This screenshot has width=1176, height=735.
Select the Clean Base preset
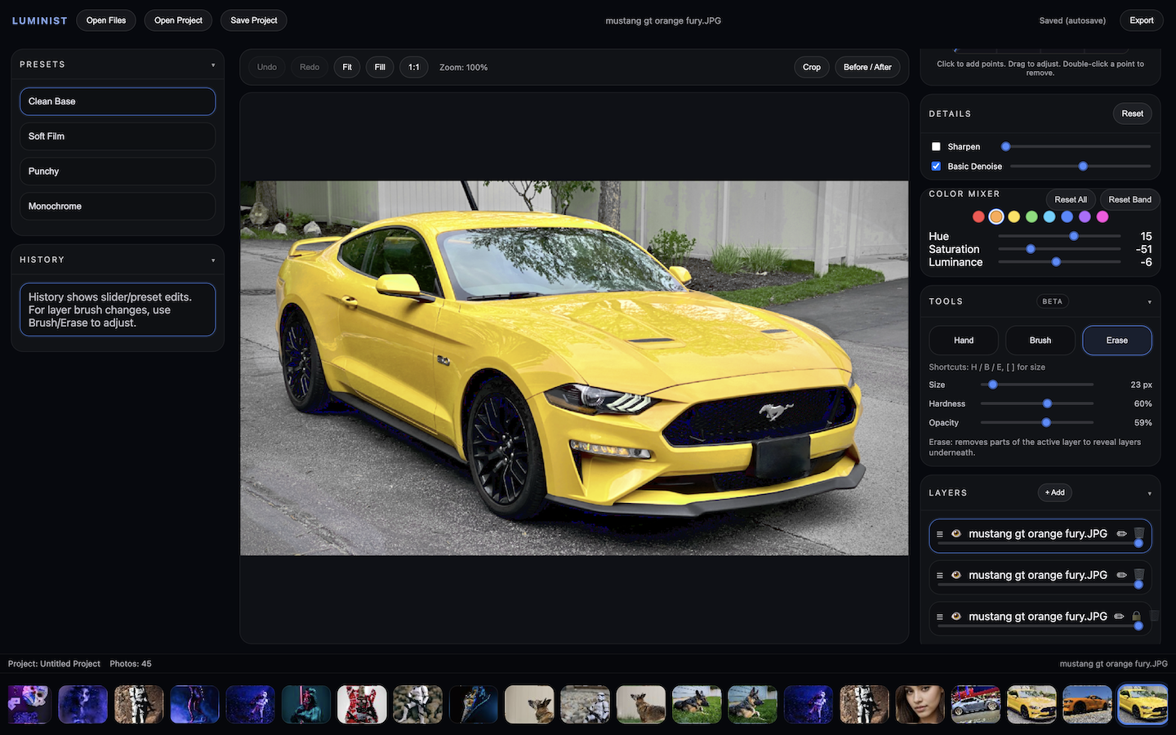point(118,101)
